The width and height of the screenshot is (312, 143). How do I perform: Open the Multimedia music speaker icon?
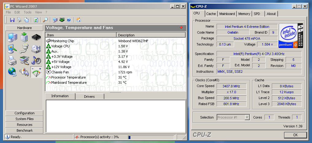click(36, 60)
